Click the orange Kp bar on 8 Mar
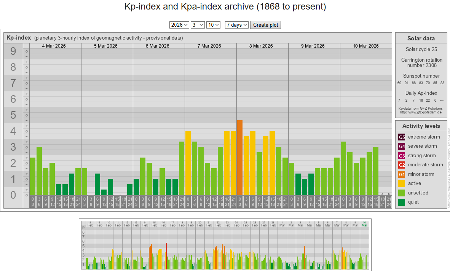This screenshot has height=271, width=450. tap(240, 158)
